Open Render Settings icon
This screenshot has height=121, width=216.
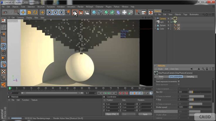(x=87, y=12)
